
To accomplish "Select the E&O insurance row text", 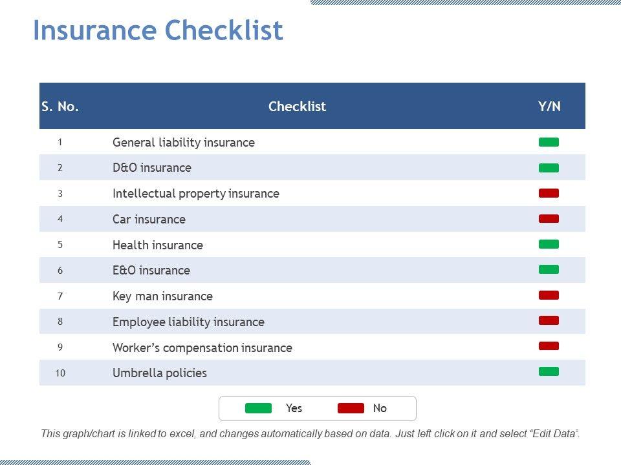I will point(151,271).
